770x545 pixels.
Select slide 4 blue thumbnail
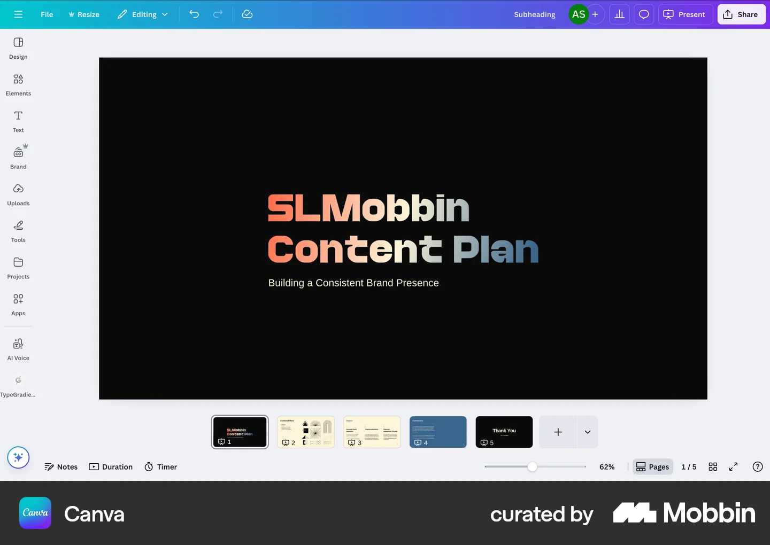(438, 432)
